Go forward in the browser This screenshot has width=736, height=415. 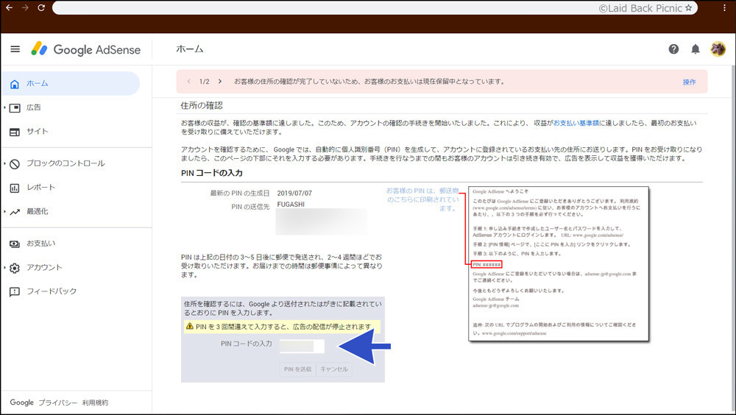click(25, 7)
